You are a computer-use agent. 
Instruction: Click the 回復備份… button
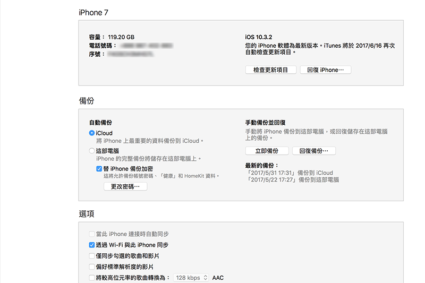(x=313, y=151)
